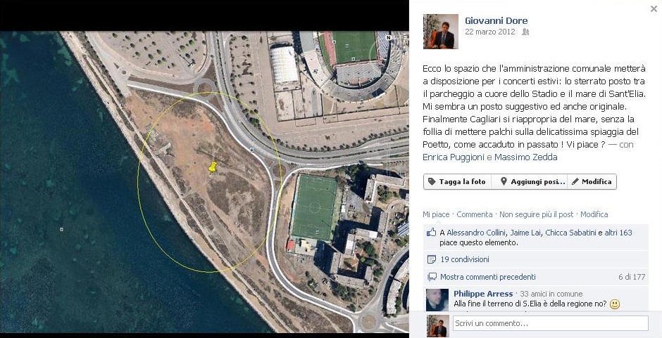
Task: Click the Aggiungi posizione button
Action: (530, 181)
